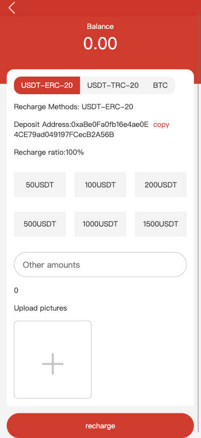Choose the USDT-ERC-20 tab

pos(47,85)
